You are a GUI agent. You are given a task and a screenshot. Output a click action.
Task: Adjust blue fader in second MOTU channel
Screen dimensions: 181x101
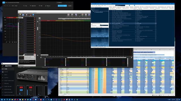27,92
